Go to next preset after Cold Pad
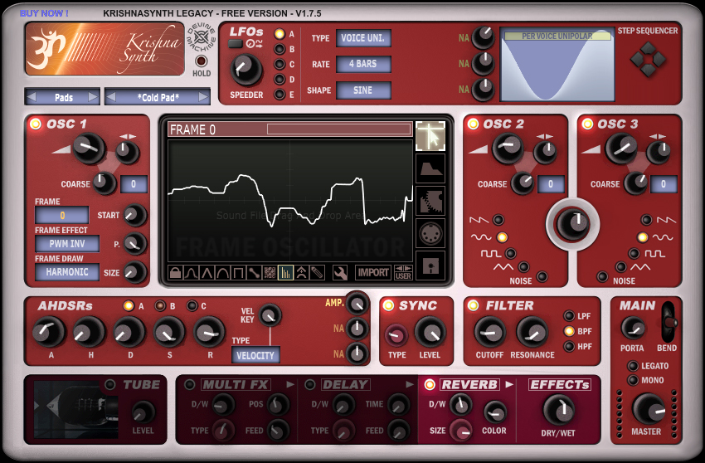The height and width of the screenshot is (463, 705). point(203,97)
